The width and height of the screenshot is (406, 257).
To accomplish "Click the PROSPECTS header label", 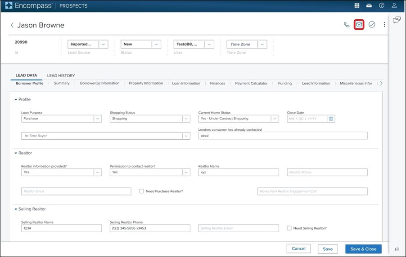I will coord(73,6).
